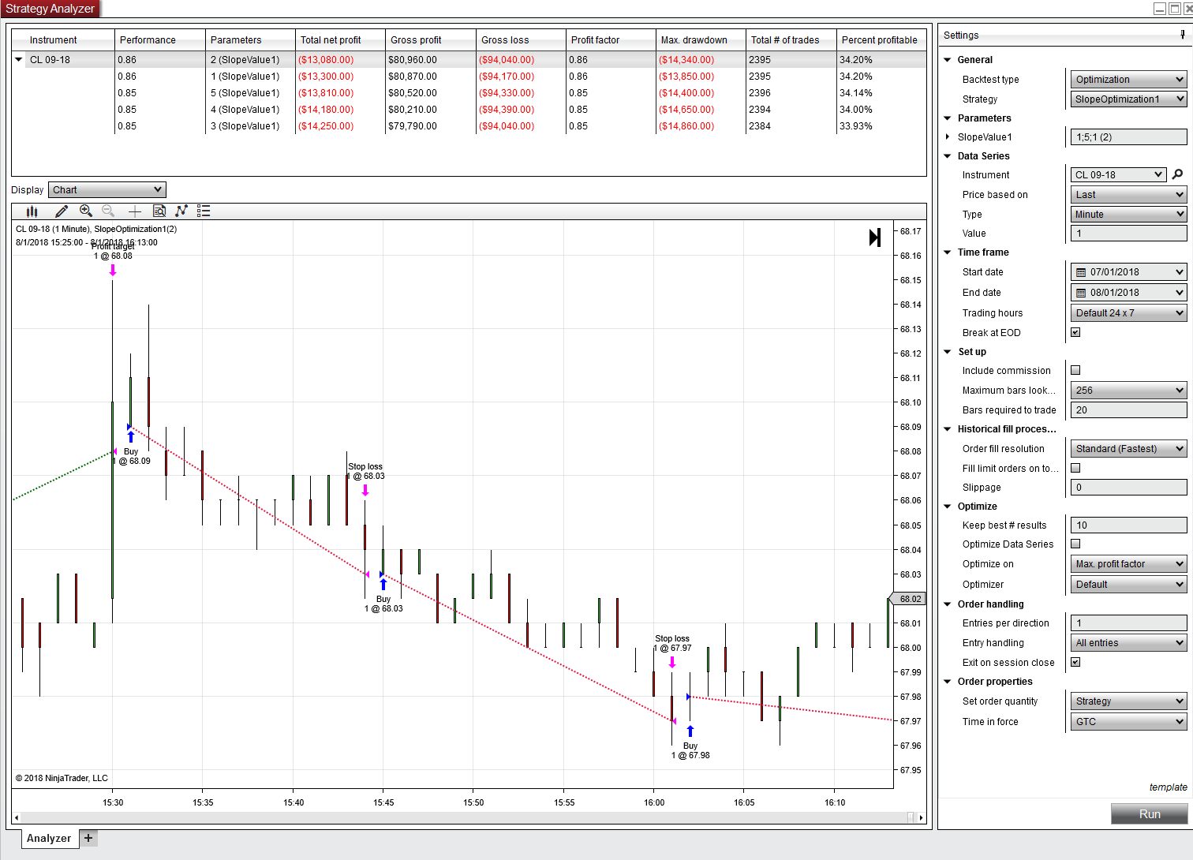The height and width of the screenshot is (860, 1193).
Task: Zoom in on the chart
Action: coord(86,211)
